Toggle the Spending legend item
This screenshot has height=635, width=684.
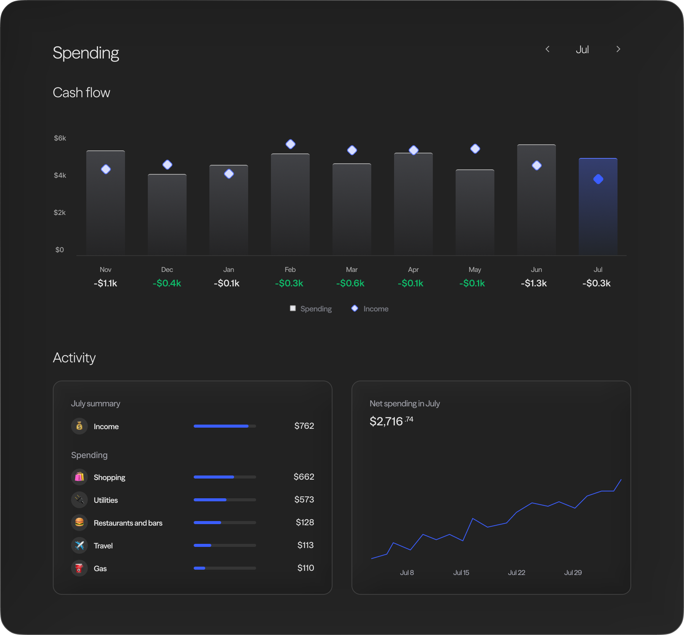311,309
